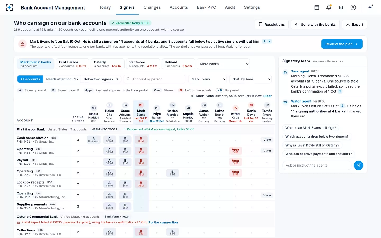Click Watch agent's WA avatar
The height and width of the screenshot is (238, 381).
[285, 102]
